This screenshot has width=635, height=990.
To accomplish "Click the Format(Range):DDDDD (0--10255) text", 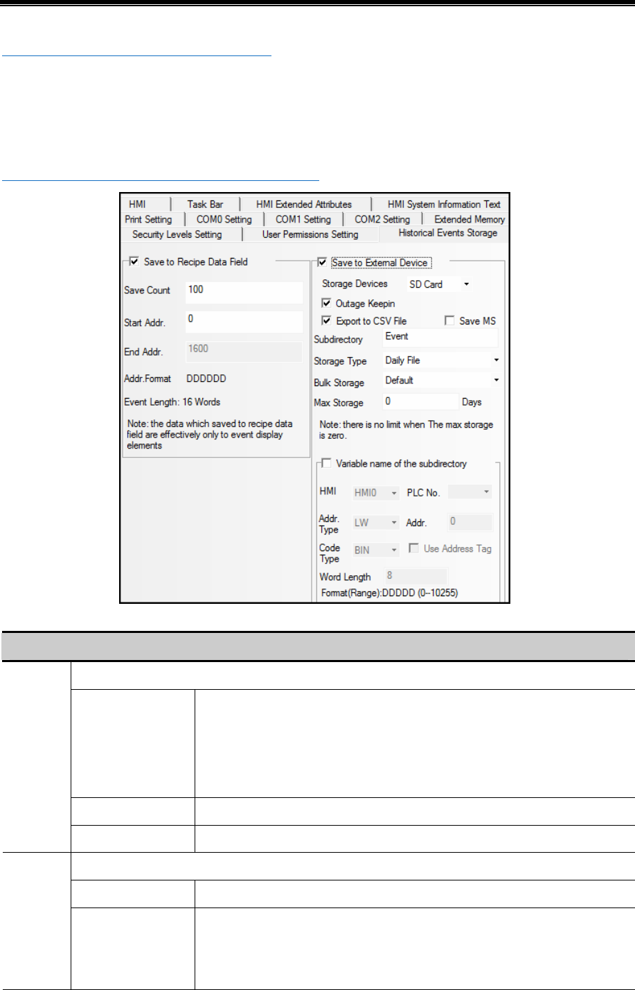I will (x=389, y=593).
